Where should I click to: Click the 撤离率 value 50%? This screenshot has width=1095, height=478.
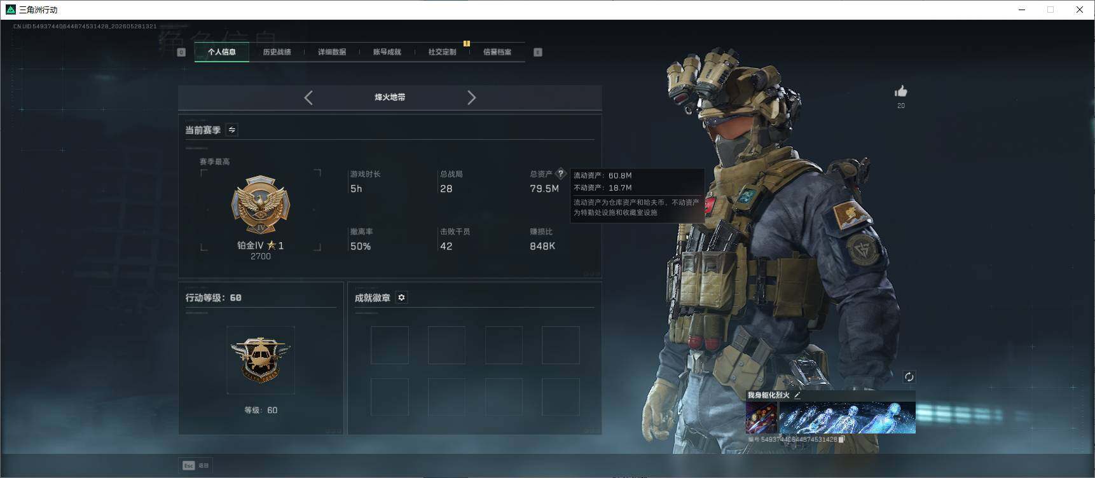coord(361,246)
